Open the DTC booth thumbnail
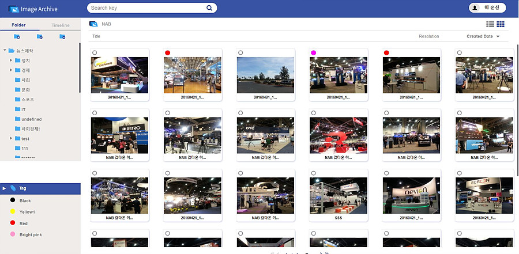This screenshot has height=254, width=519. [x=265, y=135]
